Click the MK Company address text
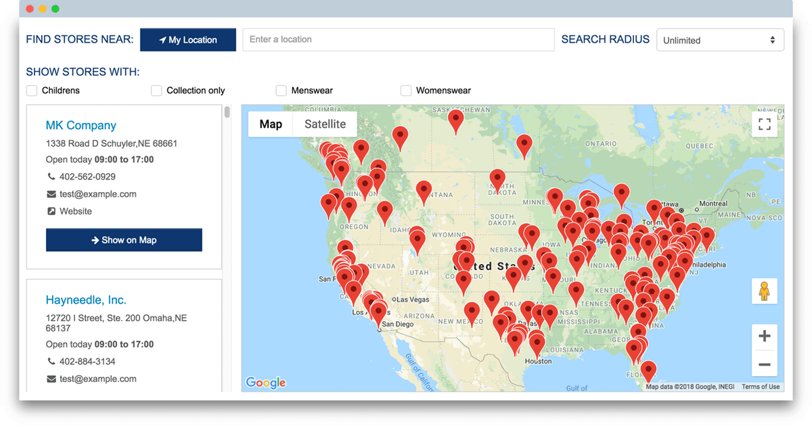 (112, 143)
